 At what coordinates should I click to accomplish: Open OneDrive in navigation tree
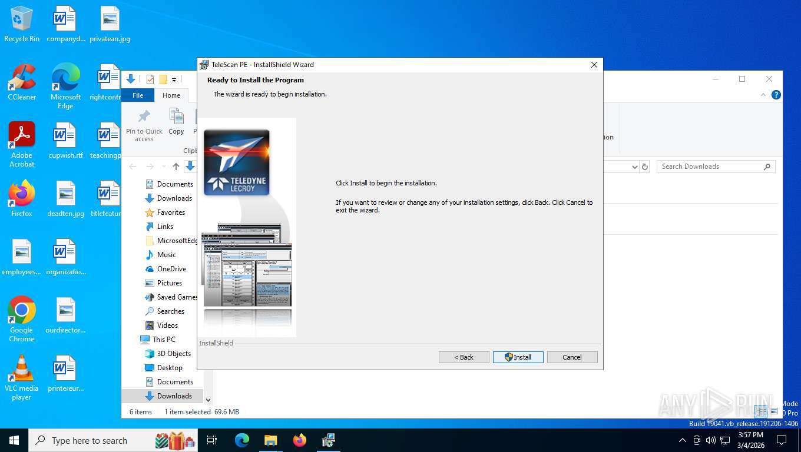pyautogui.click(x=166, y=269)
